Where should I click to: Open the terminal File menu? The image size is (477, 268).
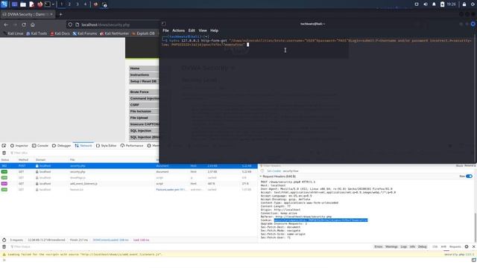coord(165,31)
